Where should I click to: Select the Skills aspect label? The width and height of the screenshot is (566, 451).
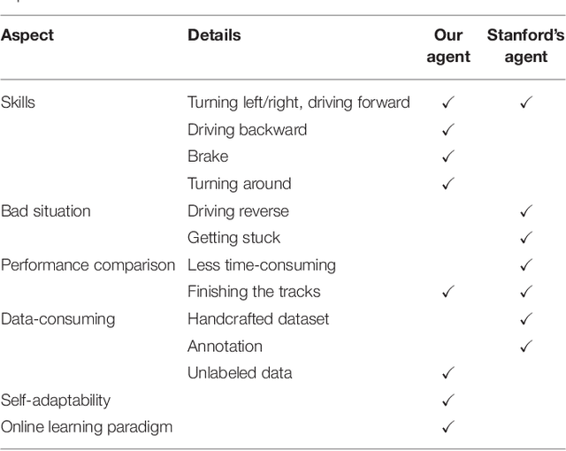click(18, 103)
